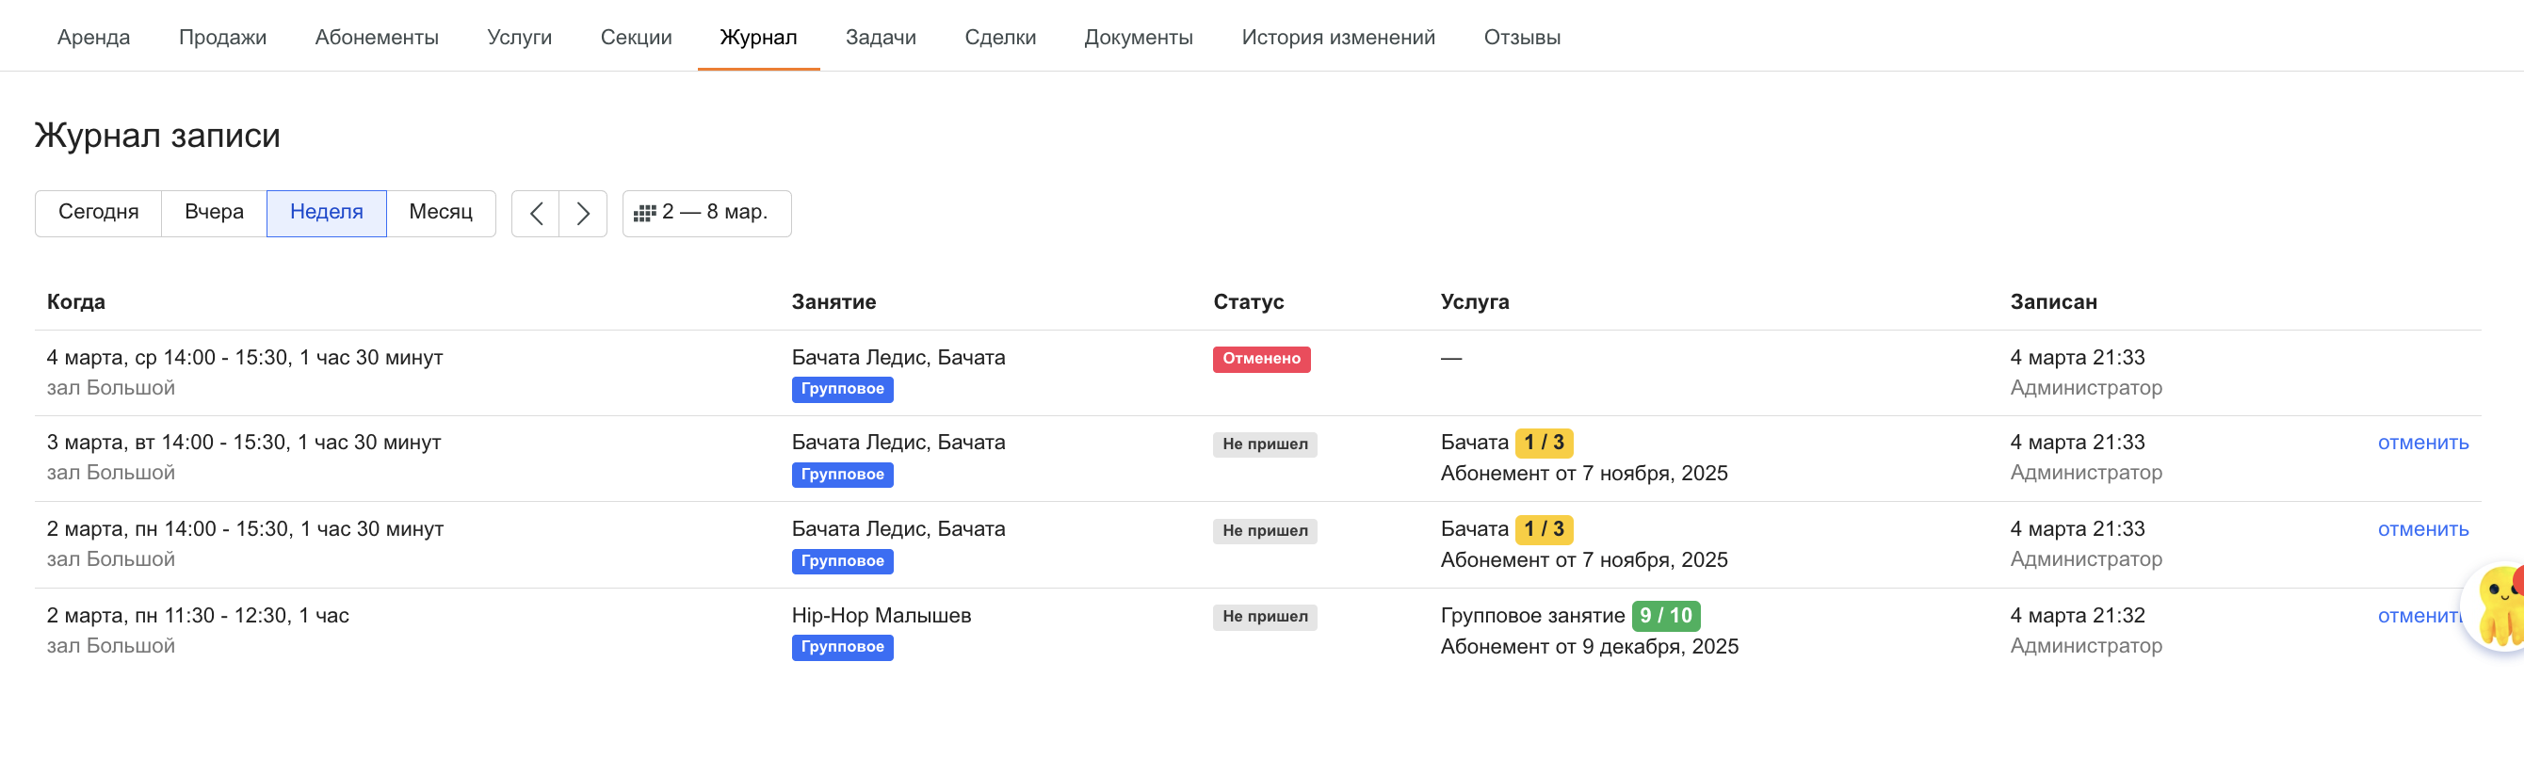The image size is (2524, 759).
Task: Click the green 9 / 10 visits badge
Action: coord(1665,616)
